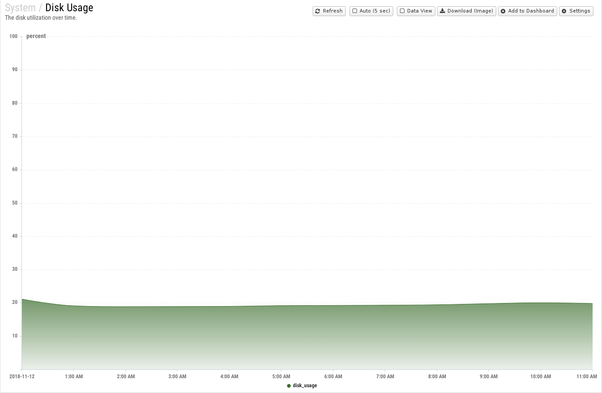Enable the Data View checkbox
Screen dimensions: 602x393
click(x=402, y=11)
